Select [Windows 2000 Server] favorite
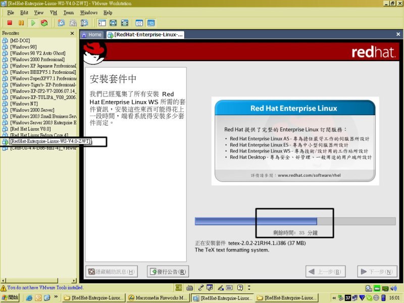 pyautogui.click(x=32, y=110)
